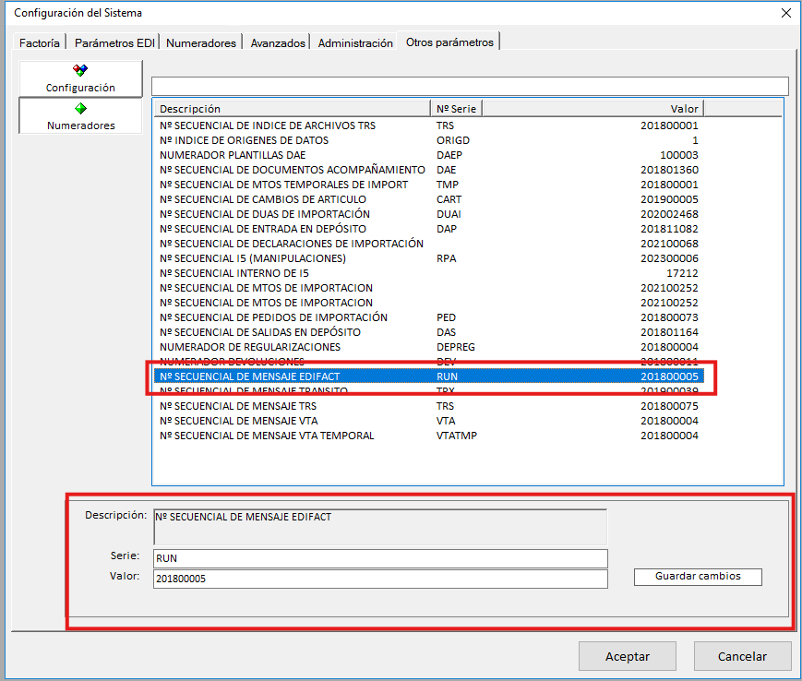Confirm with the Aceptar button
Image resolution: width=802 pixels, height=681 pixels.
click(627, 656)
